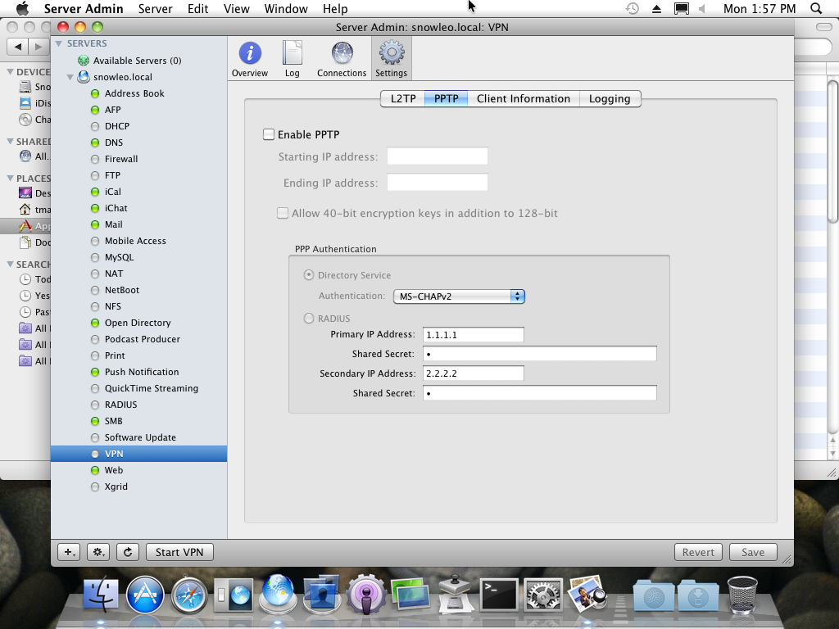Select the Podcast Producer service
The image size is (839, 629).
[x=142, y=339]
